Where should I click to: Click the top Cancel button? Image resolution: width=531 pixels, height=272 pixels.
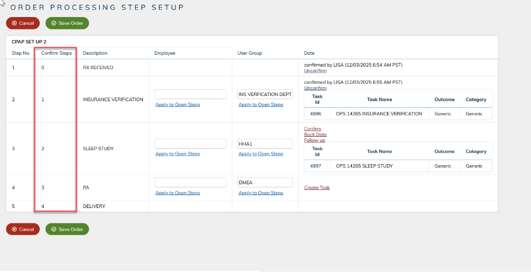pos(23,23)
